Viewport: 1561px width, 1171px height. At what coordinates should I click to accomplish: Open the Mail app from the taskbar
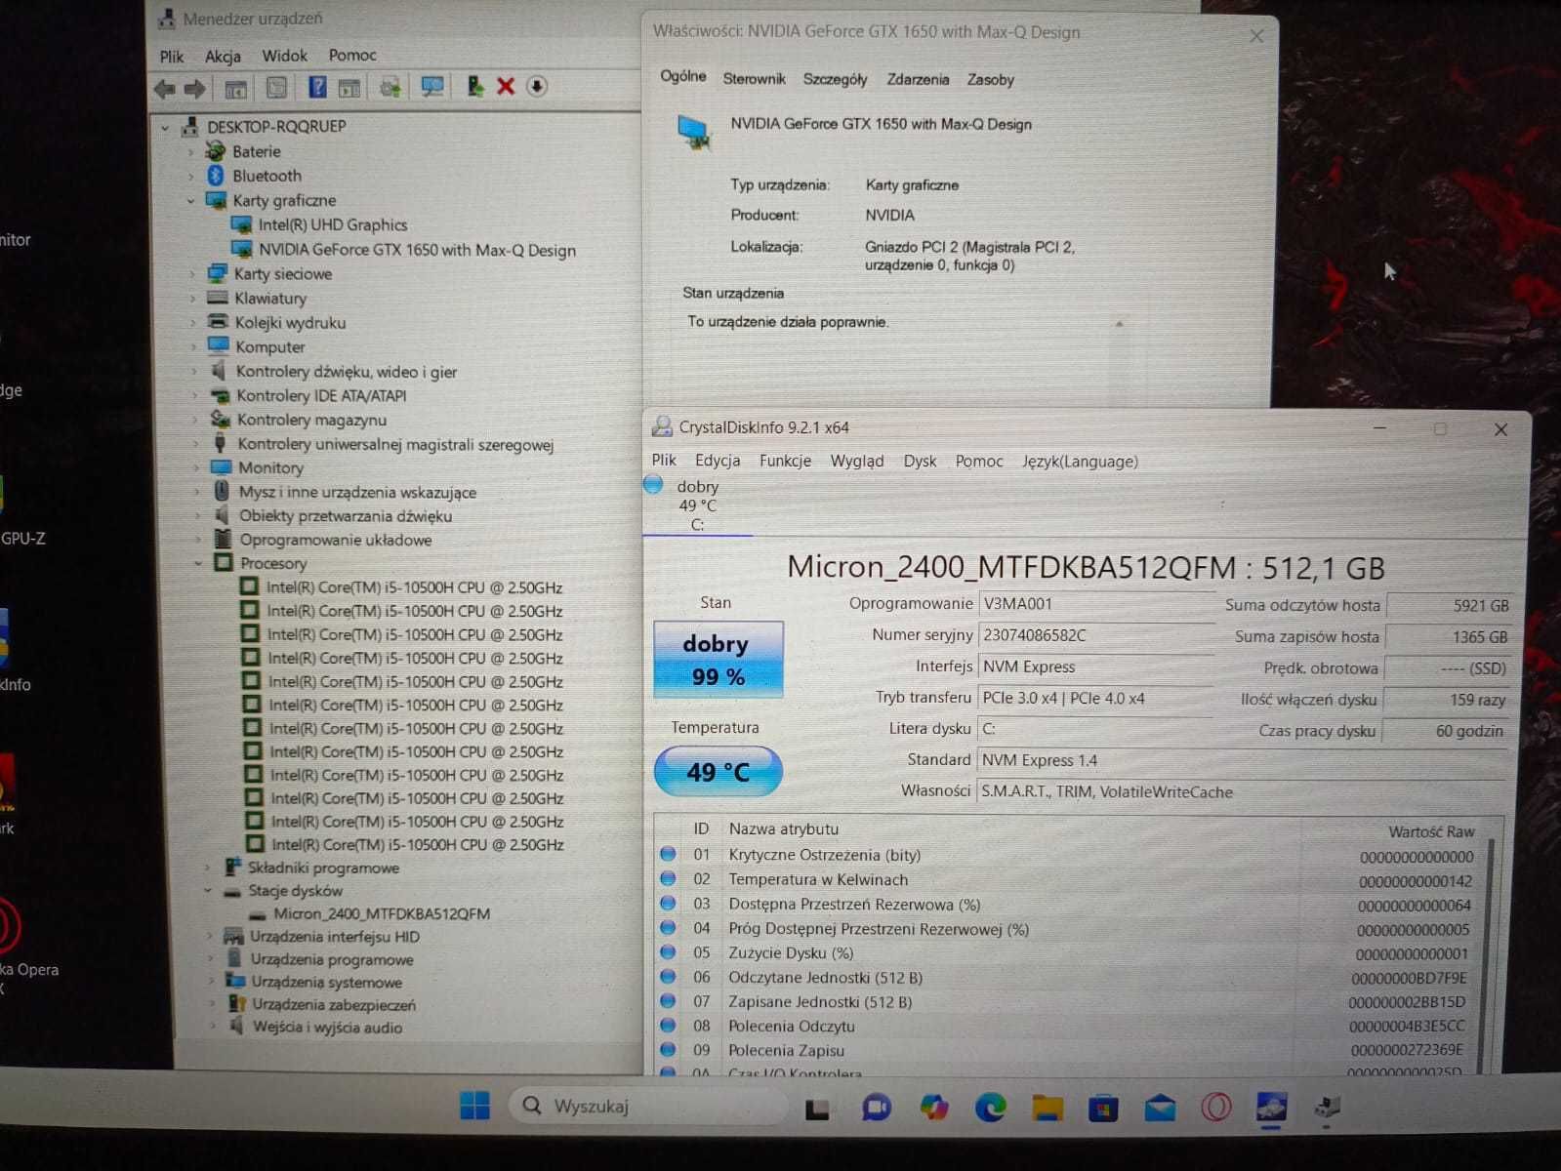click(1160, 1108)
